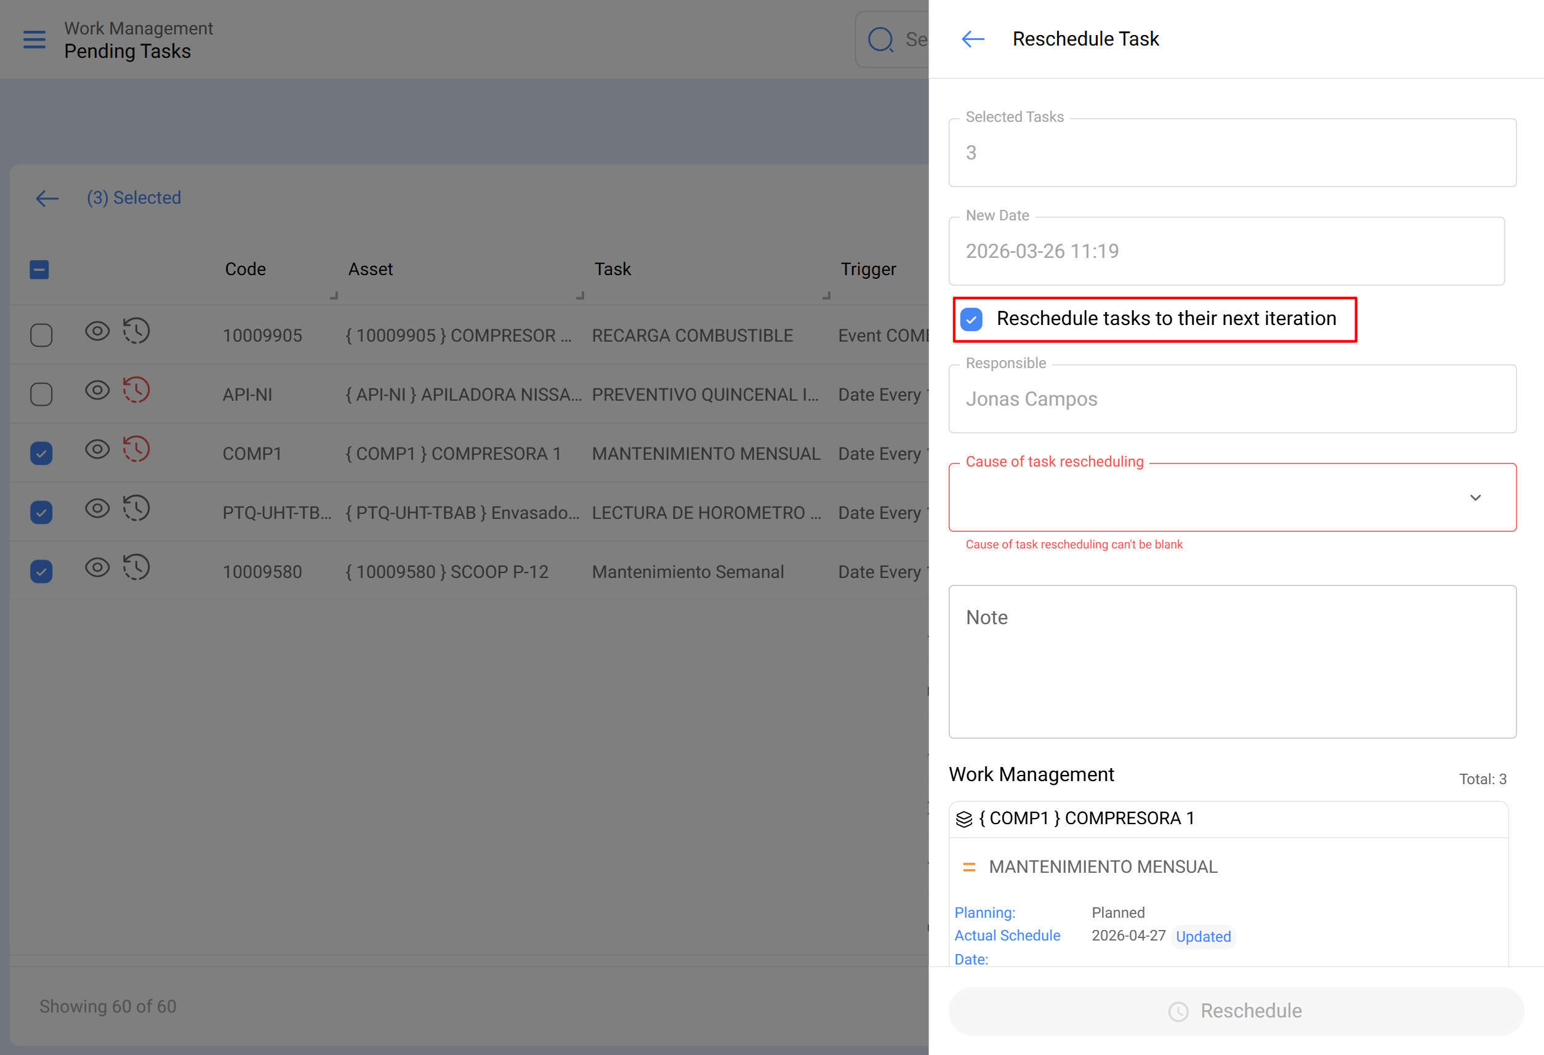Click the Asset column header
Viewport: 1544px width, 1055px height.
[x=371, y=269]
